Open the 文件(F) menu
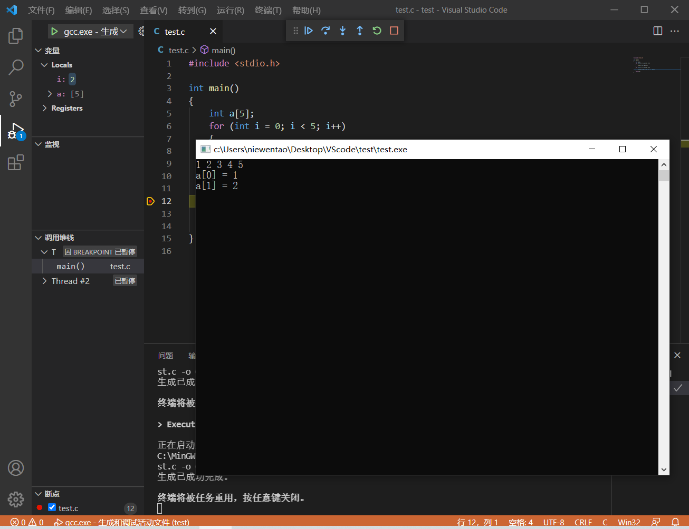 41,11
